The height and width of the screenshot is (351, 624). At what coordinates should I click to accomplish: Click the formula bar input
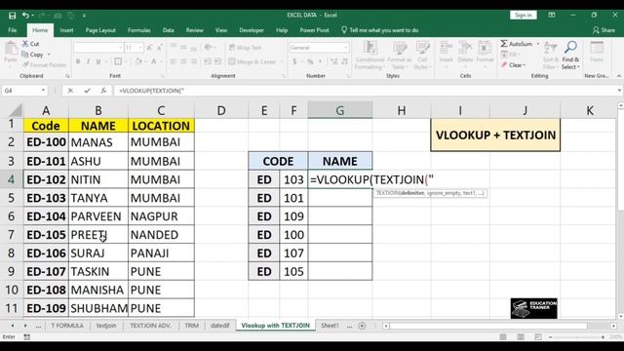364,91
